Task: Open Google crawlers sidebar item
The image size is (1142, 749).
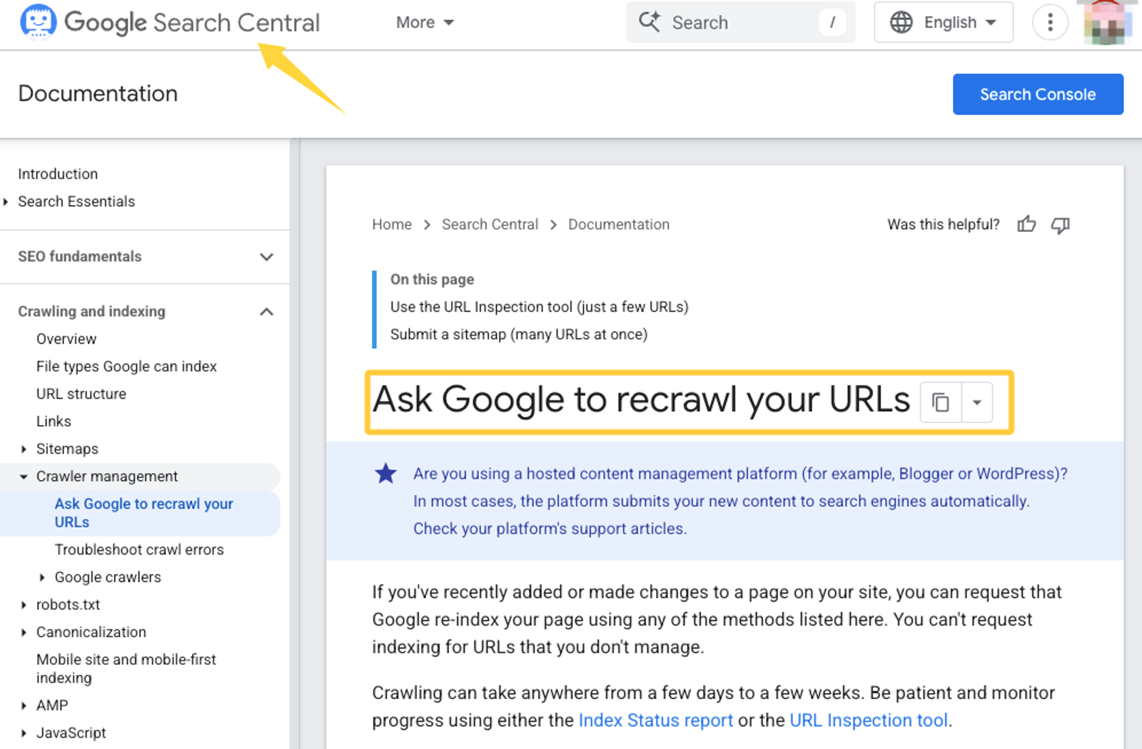Action: [x=108, y=578]
